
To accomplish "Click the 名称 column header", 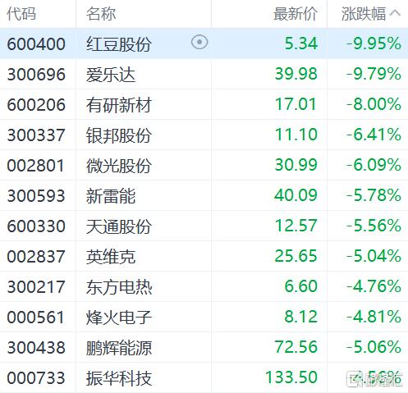I will pyautogui.click(x=101, y=14).
